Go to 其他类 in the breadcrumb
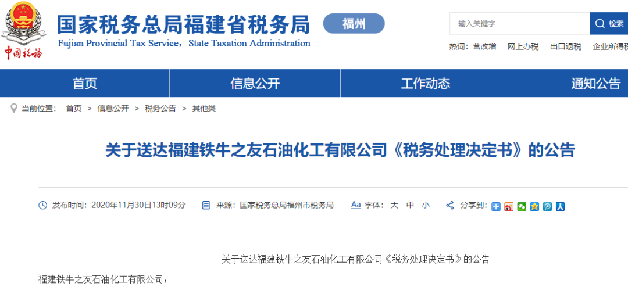 [x=204, y=109]
